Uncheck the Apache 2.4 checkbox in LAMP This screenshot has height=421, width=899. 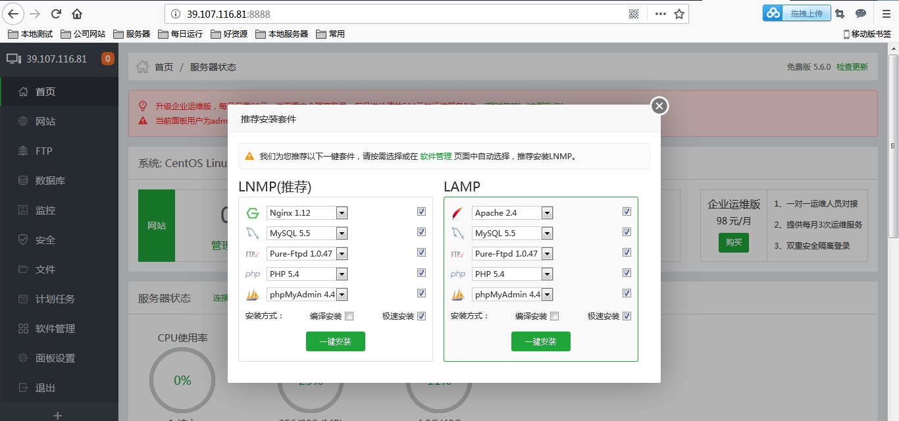tap(627, 212)
